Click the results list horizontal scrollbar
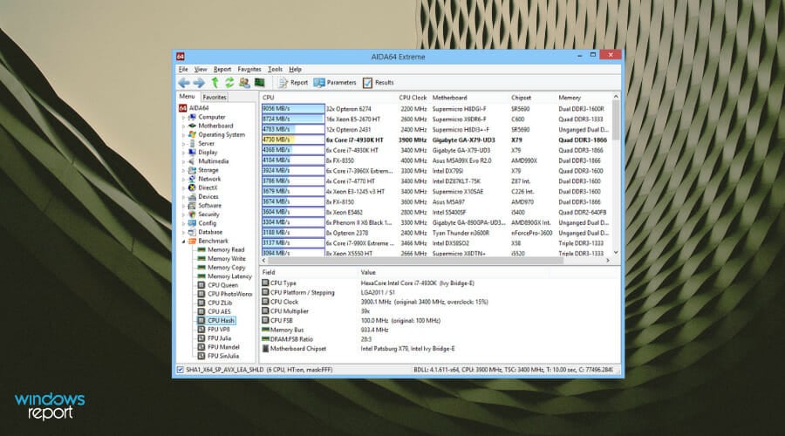 [x=414, y=261]
